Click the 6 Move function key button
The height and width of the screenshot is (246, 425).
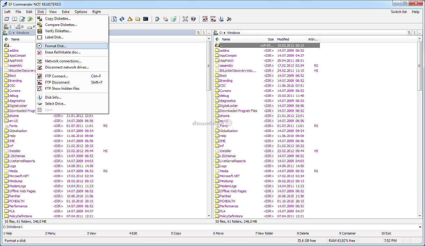coord(218,233)
